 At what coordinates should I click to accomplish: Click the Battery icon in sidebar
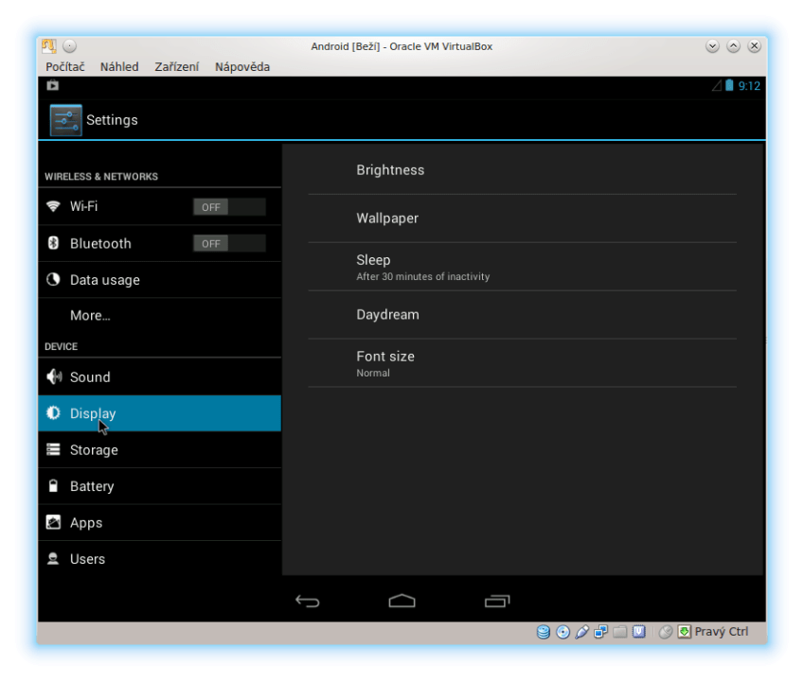[53, 485]
